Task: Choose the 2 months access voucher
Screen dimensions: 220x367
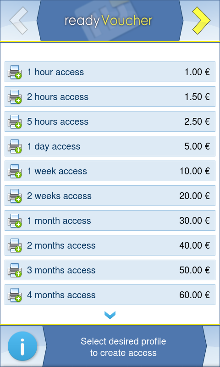Action: tap(110, 245)
